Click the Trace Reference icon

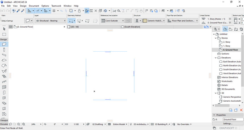71,11
